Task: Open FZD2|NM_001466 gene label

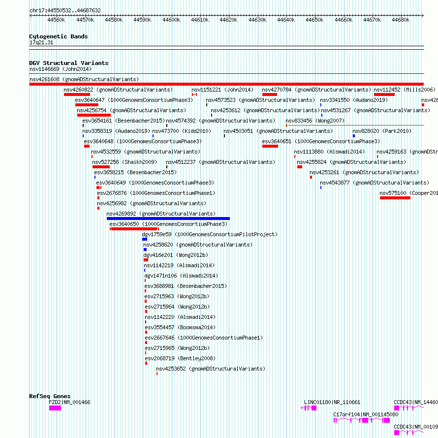Action: (69, 402)
